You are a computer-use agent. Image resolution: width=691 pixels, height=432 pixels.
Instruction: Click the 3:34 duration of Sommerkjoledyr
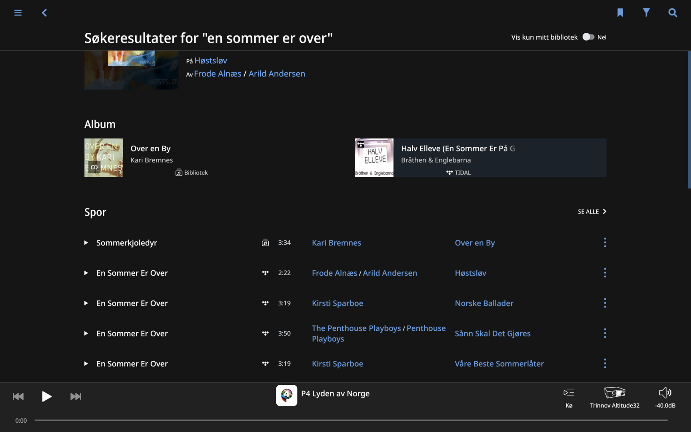pyautogui.click(x=284, y=243)
